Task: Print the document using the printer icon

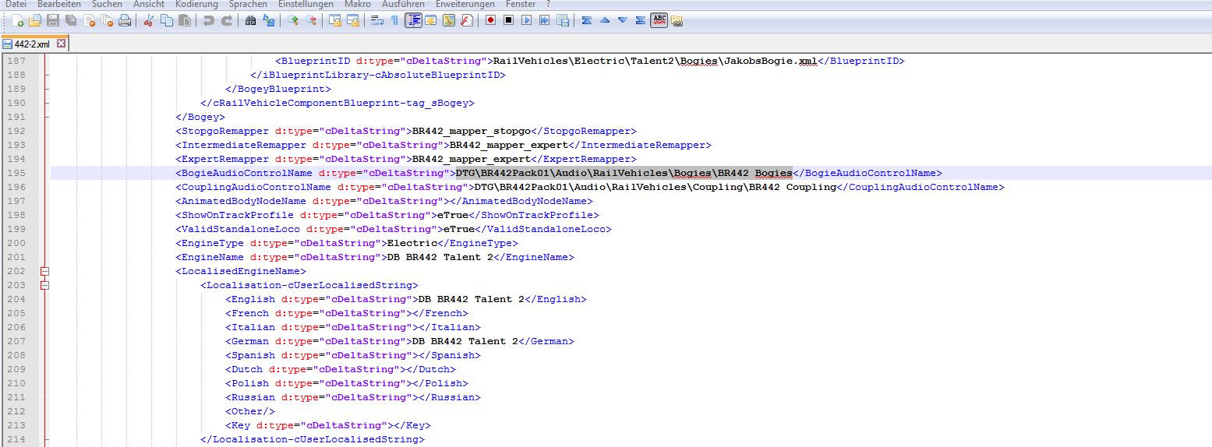Action: pos(125,20)
